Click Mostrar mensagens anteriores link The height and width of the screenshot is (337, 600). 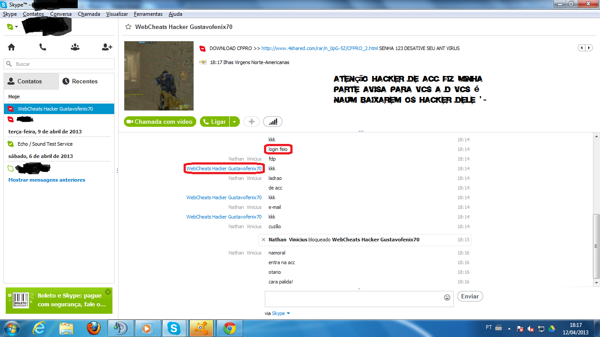point(47,180)
